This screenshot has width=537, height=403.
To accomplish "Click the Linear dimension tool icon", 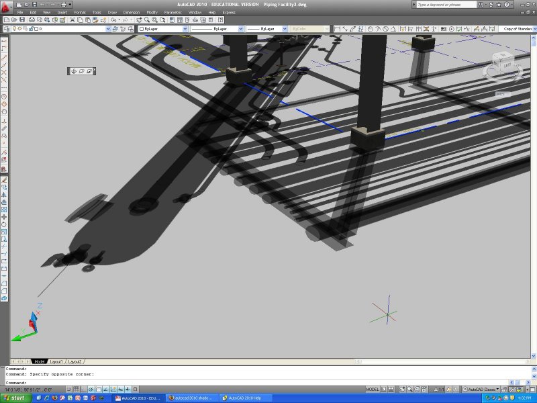I will pos(337,30).
